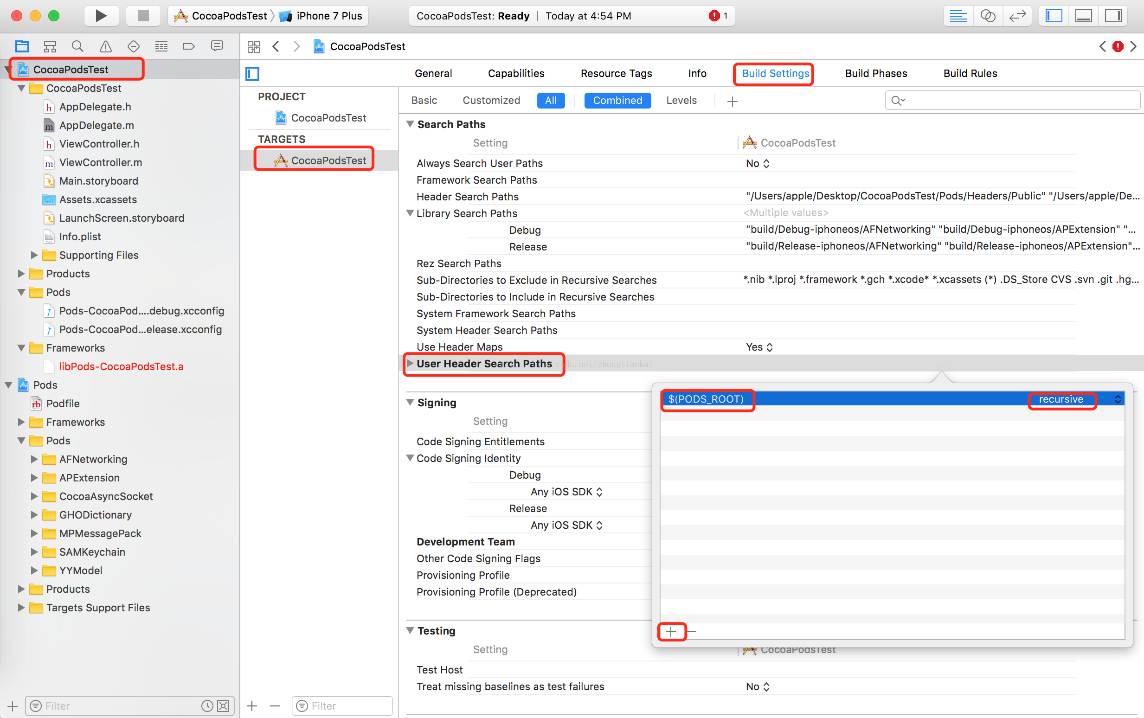Viewport: 1144px width, 718px height.
Task: Select iPhone 7 Plus destination
Action: (x=321, y=16)
